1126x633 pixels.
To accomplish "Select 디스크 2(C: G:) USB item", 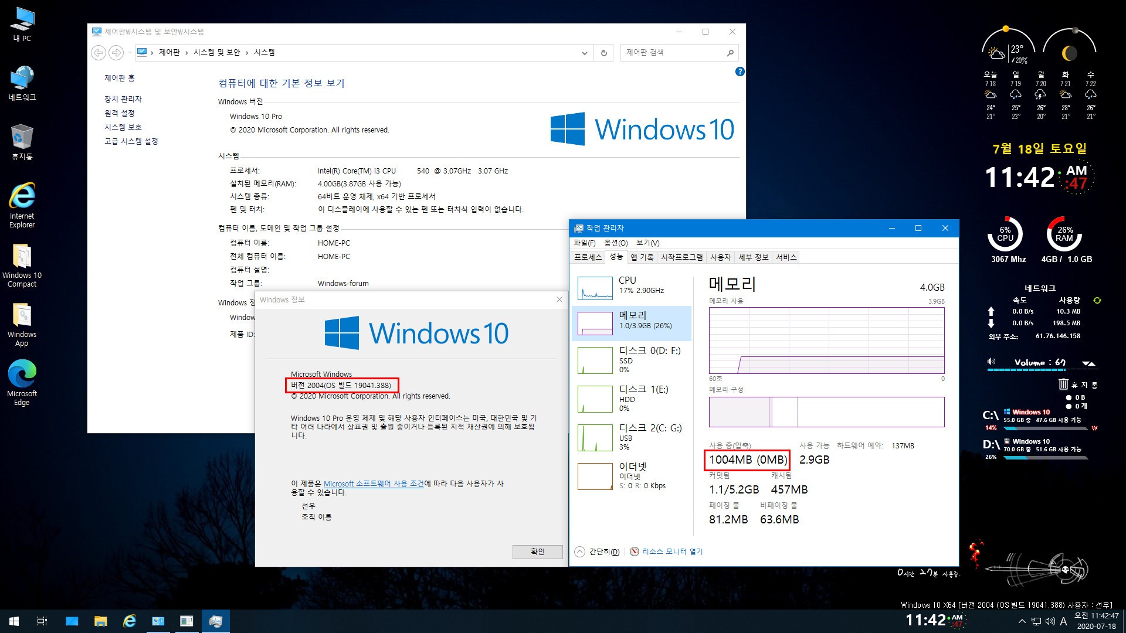I will tap(632, 437).
